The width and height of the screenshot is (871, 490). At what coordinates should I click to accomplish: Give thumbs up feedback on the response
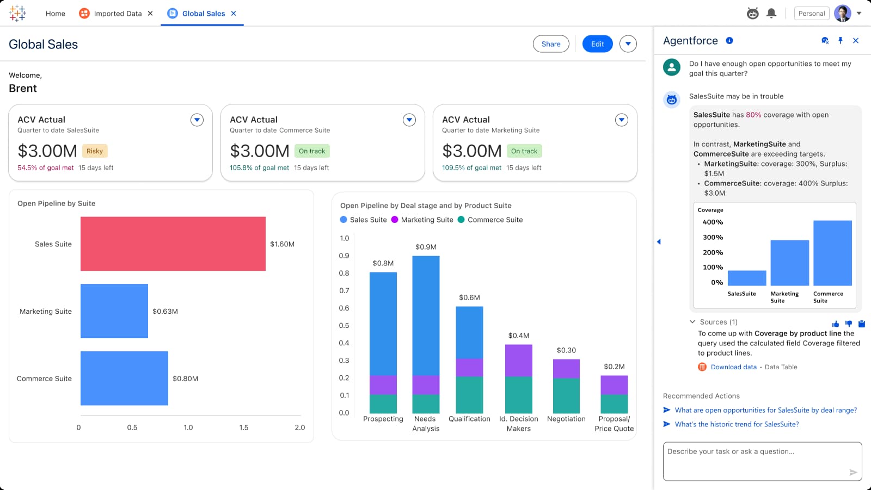(835, 323)
